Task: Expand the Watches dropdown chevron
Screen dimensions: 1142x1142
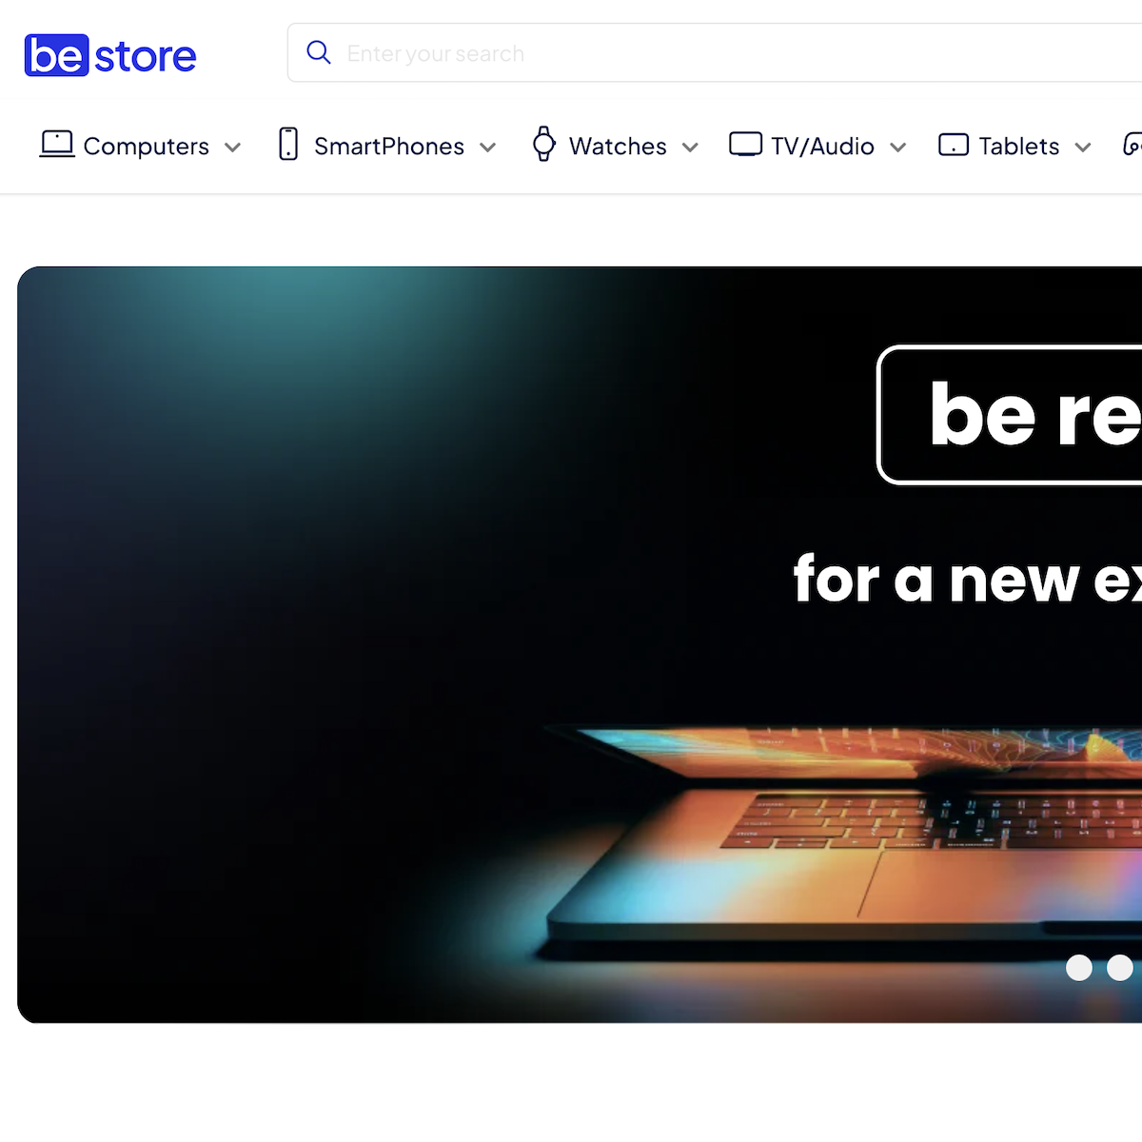Action: tap(691, 148)
